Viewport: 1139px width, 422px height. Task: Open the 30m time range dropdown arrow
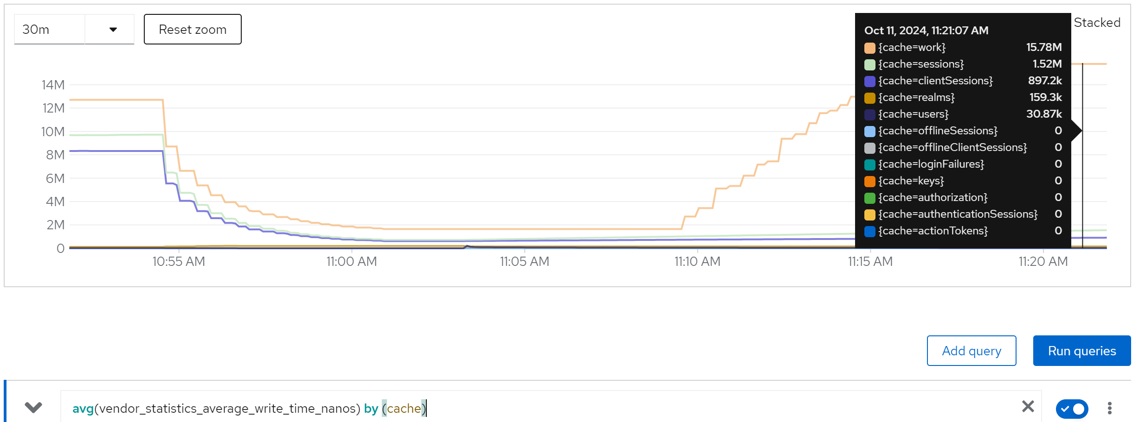click(x=113, y=30)
